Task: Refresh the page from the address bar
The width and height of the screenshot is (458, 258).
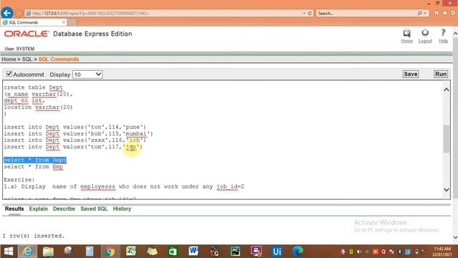Action: point(310,13)
